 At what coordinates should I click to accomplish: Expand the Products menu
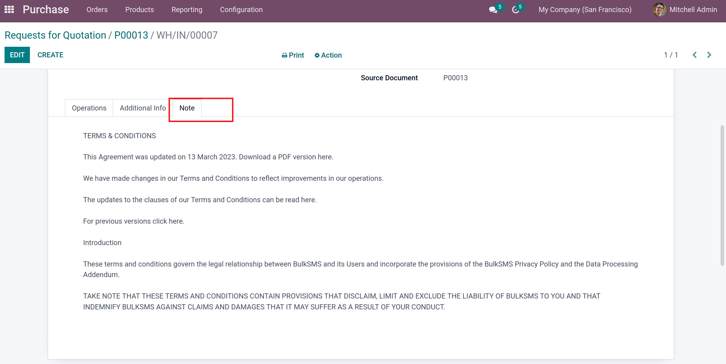click(140, 10)
